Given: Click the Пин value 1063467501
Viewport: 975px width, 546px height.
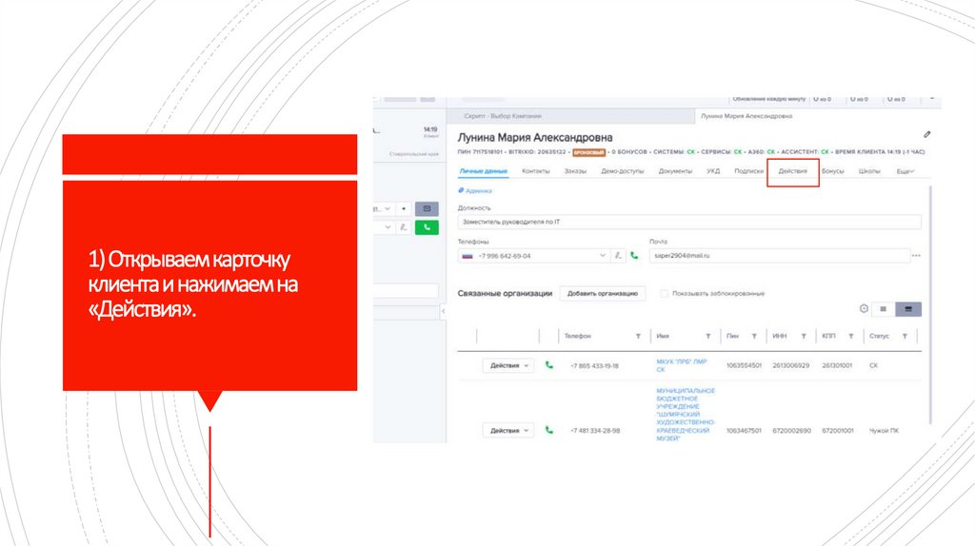Looking at the screenshot, I should click(744, 431).
